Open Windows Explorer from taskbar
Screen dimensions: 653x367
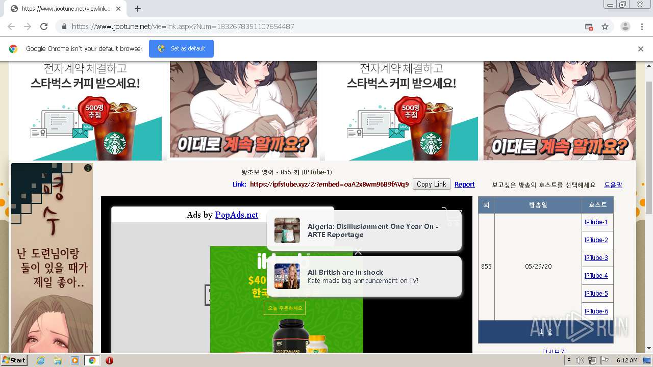(x=58, y=360)
